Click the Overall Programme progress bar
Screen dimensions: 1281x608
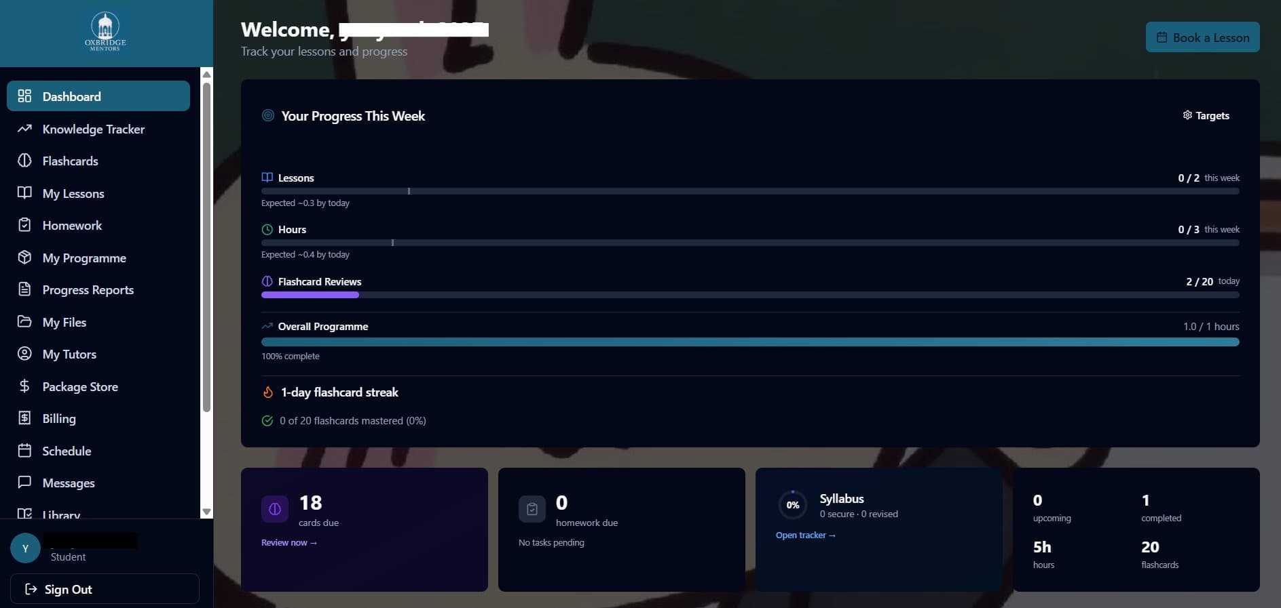click(x=750, y=342)
